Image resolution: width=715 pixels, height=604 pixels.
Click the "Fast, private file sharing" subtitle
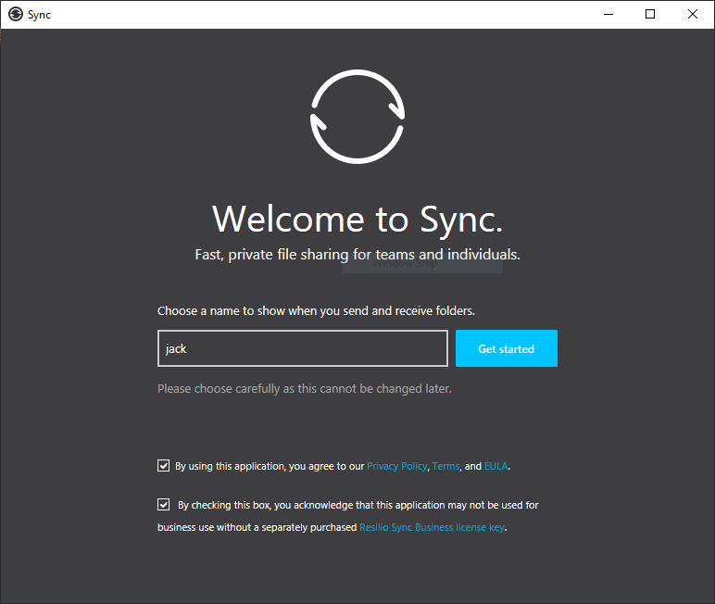click(x=357, y=255)
